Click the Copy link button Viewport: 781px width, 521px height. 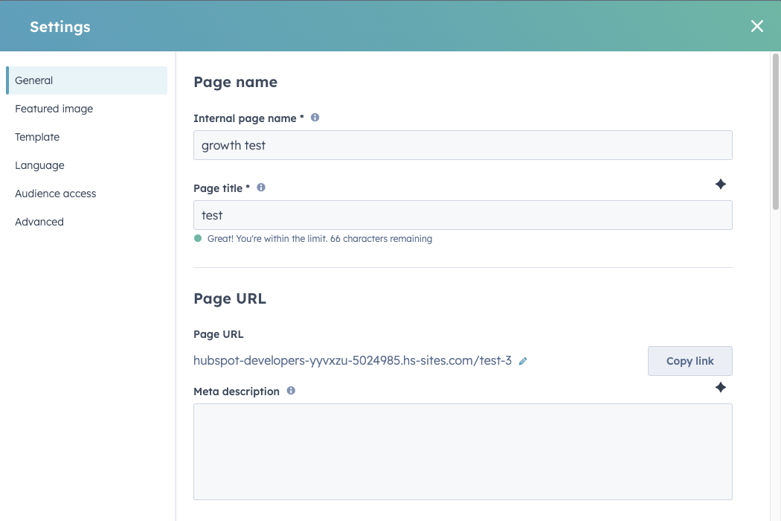[x=690, y=360]
